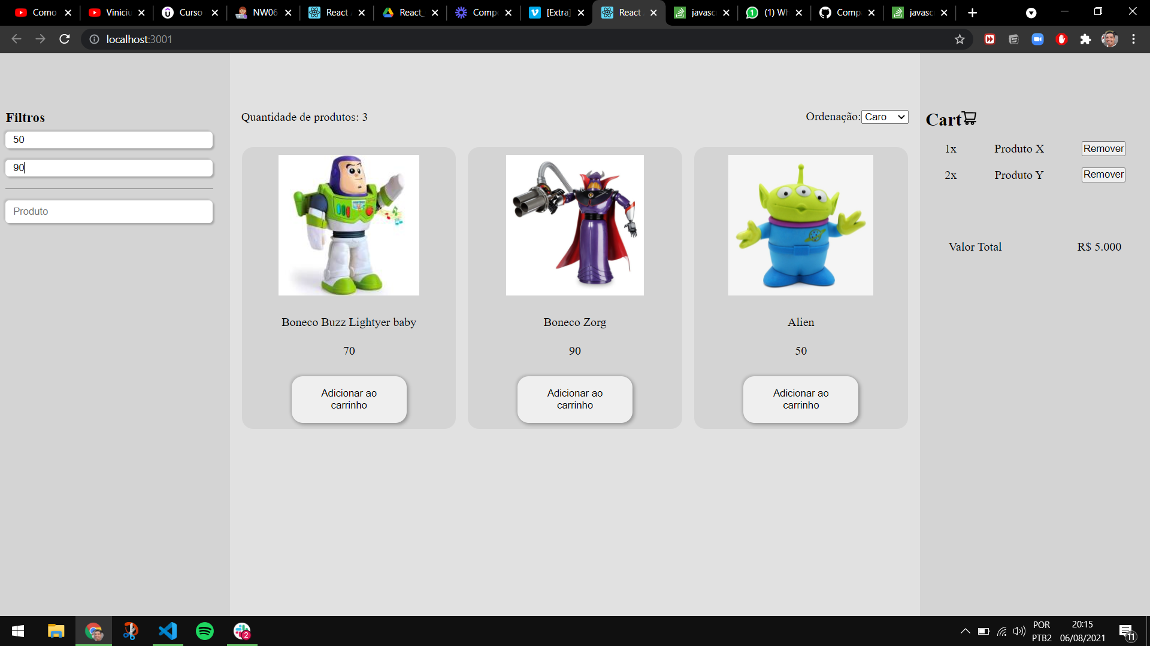
Task: Open tab search dropdown arrow
Action: pyautogui.click(x=1031, y=13)
